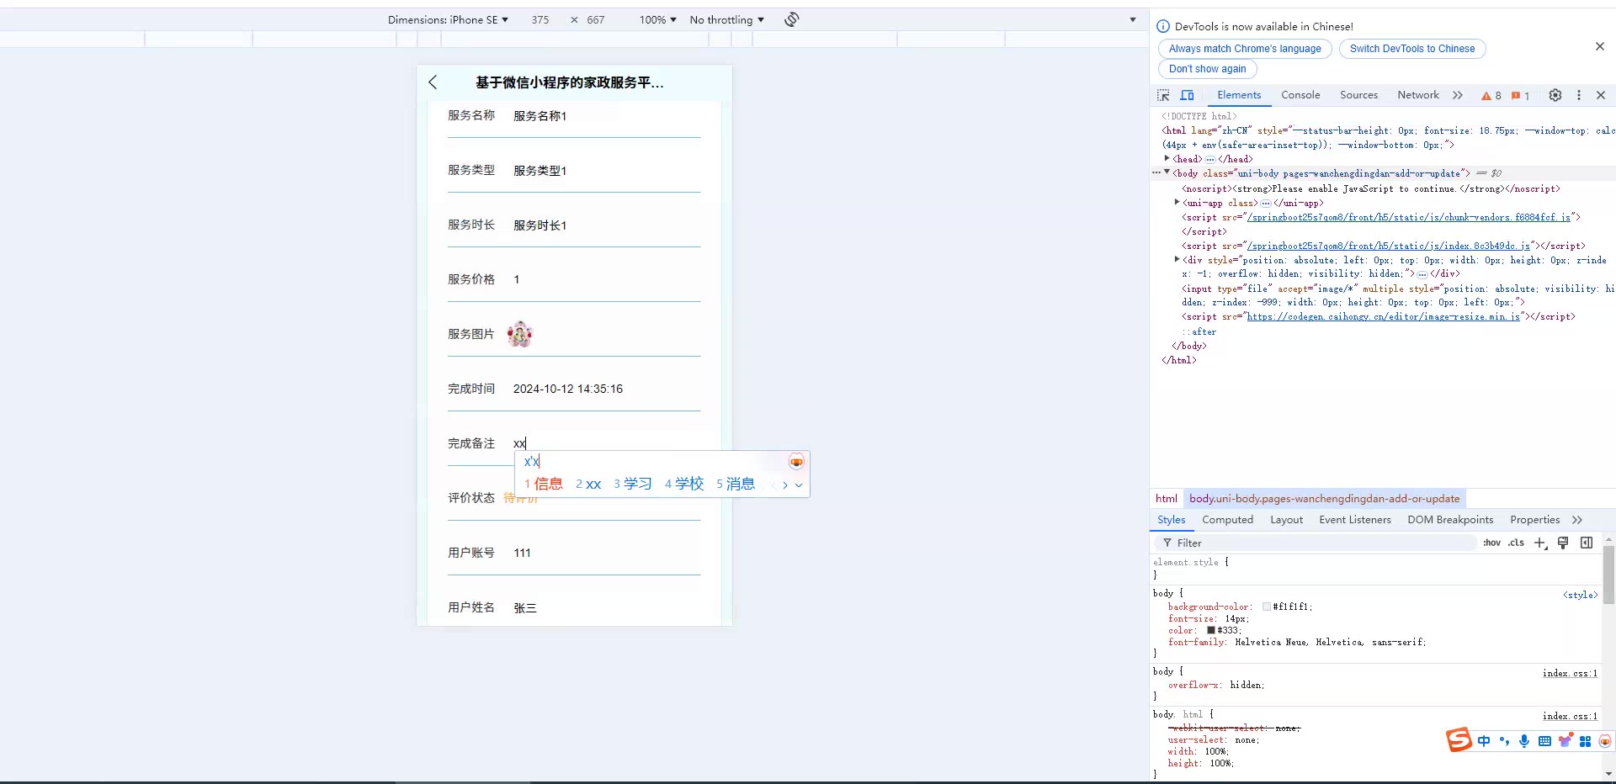Screen dimensions: 1616x784
Task: Click the new style rule plus icon
Action: click(1539, 543)
